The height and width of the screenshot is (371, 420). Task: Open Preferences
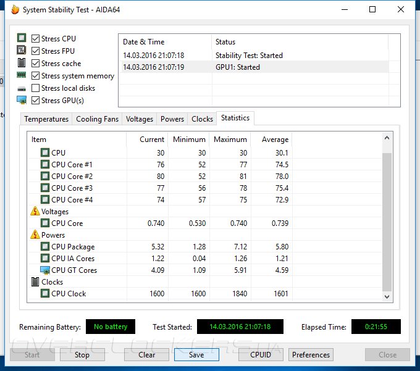[311, 355]
